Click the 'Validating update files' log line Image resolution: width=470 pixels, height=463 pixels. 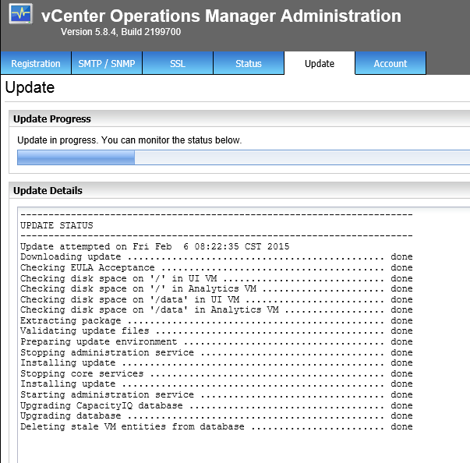coord(217,330)
